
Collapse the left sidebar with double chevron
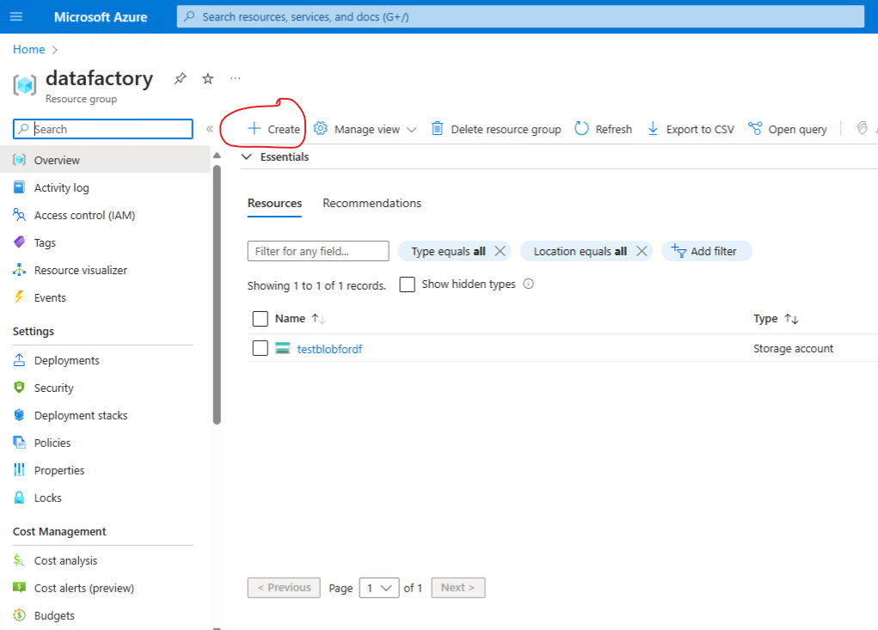pyautogui.click(x=210, y=129)
